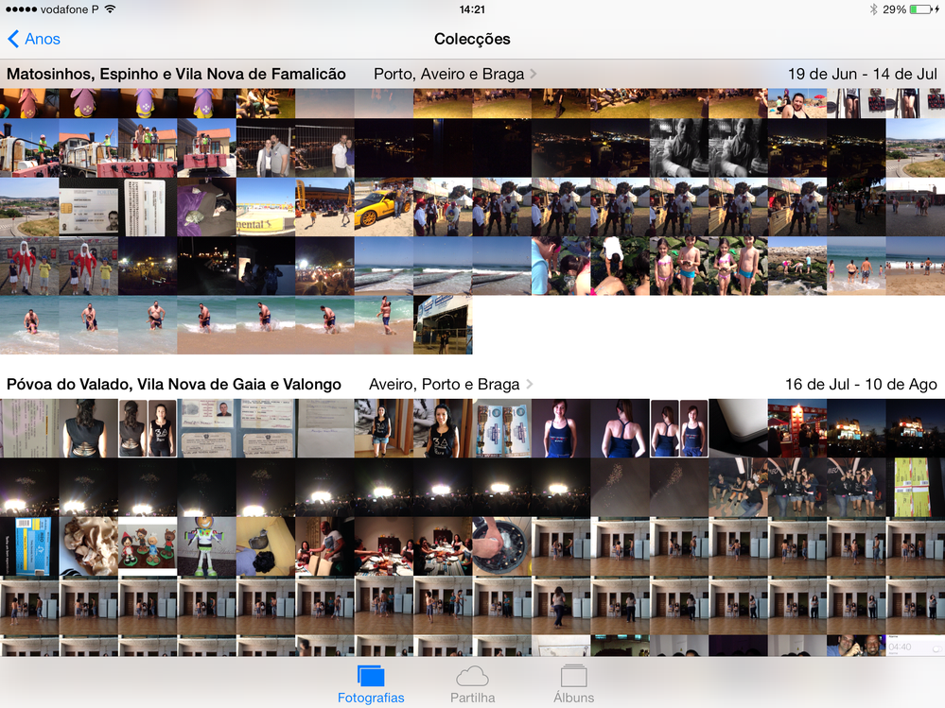This screenshot has width=945, height=708.
Task: Select the Fotografias tab icon
Action: (371, 677)
